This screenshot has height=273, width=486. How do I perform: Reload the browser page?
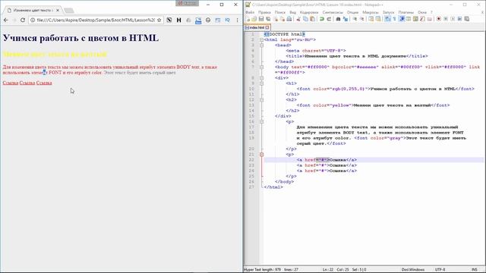click(23, 20)
